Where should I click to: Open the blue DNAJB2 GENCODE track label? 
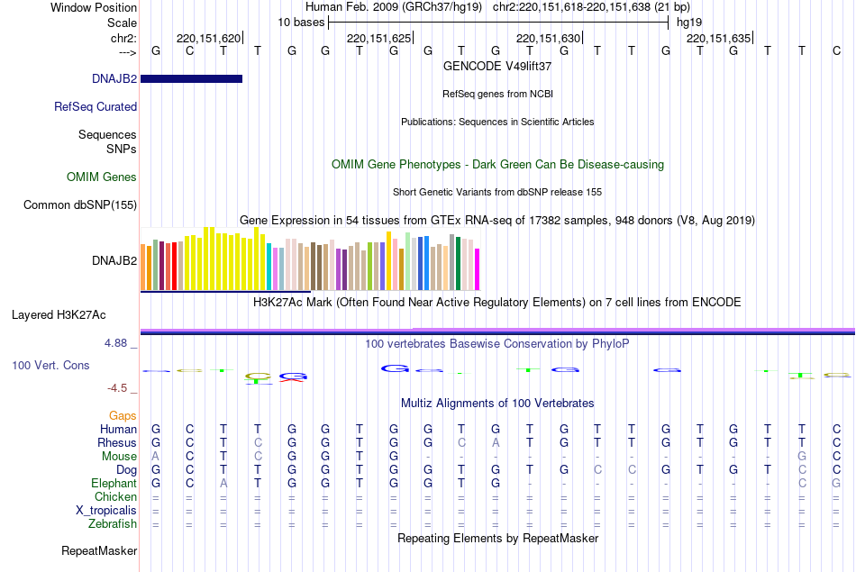(114, 79)
